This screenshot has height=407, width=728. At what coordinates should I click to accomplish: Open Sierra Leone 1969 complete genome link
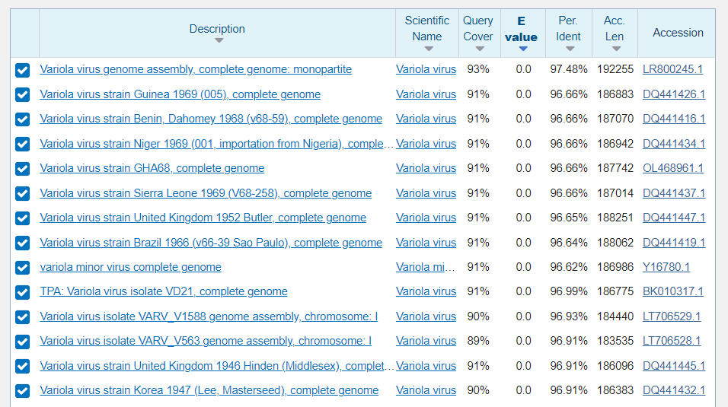206,193
